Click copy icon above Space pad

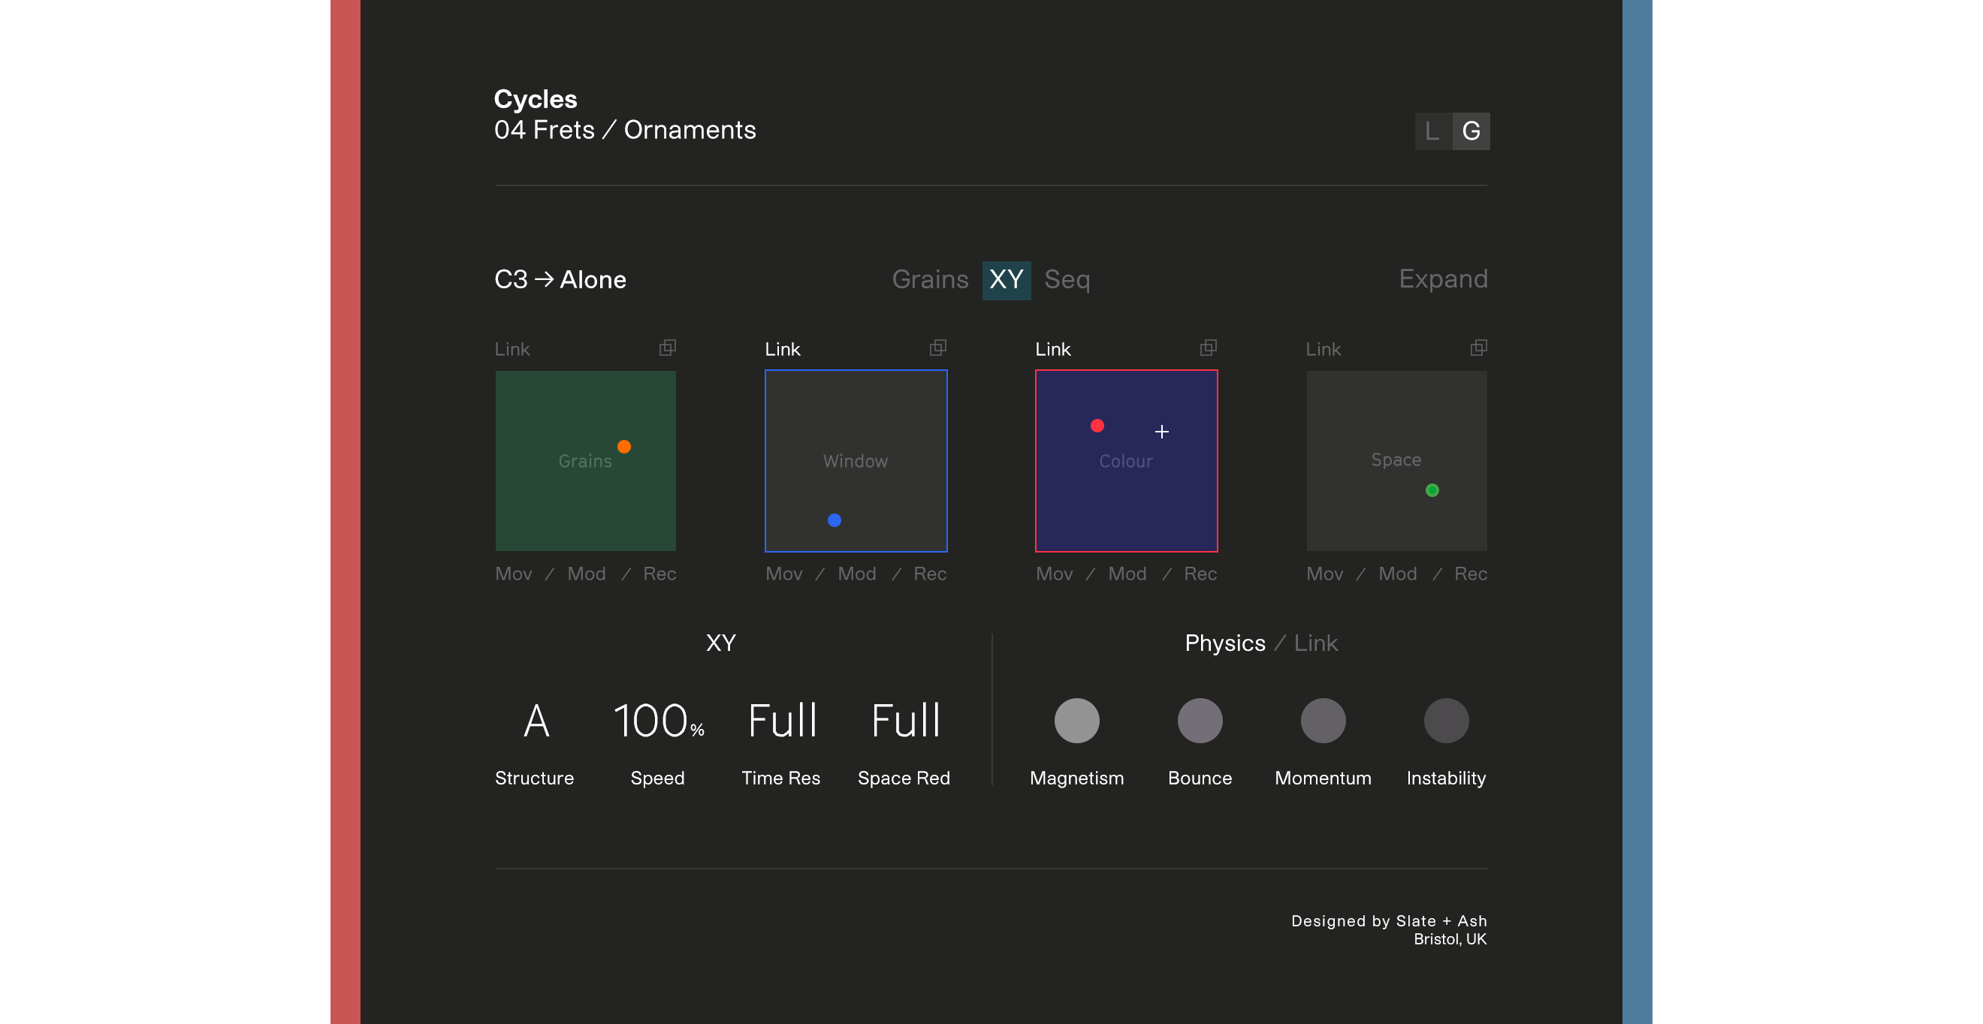(1478, 348)
